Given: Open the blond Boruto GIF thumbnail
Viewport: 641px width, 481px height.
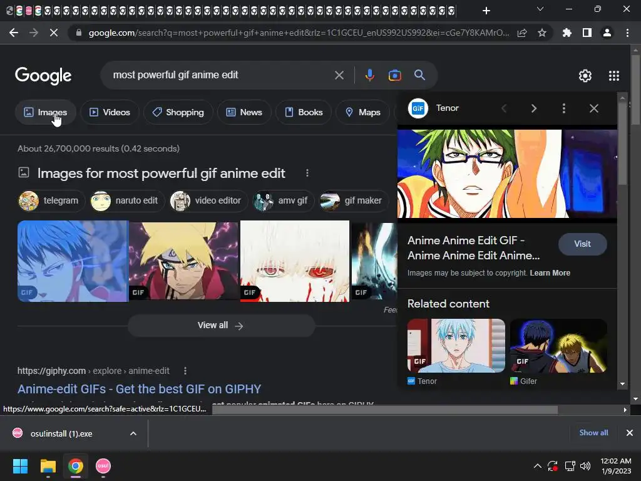Looking at the screenshot, I should coord(183,261).
